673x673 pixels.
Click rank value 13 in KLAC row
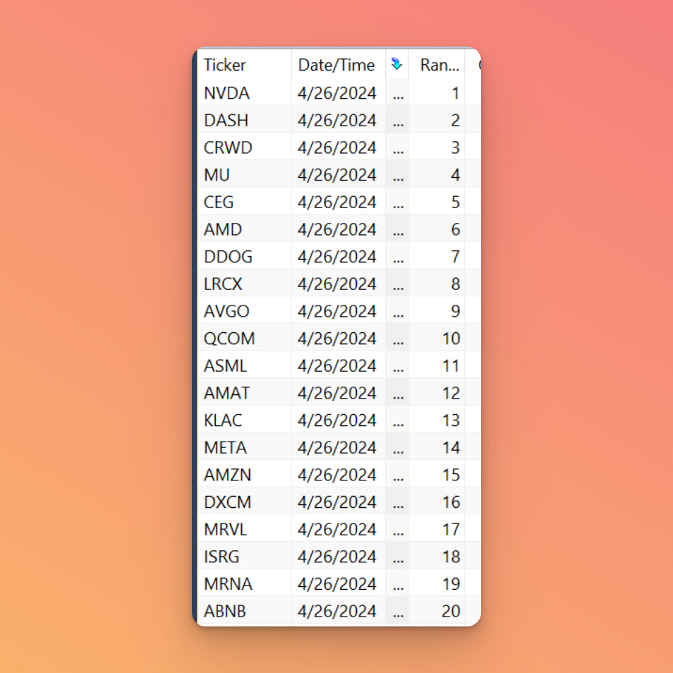436,420
